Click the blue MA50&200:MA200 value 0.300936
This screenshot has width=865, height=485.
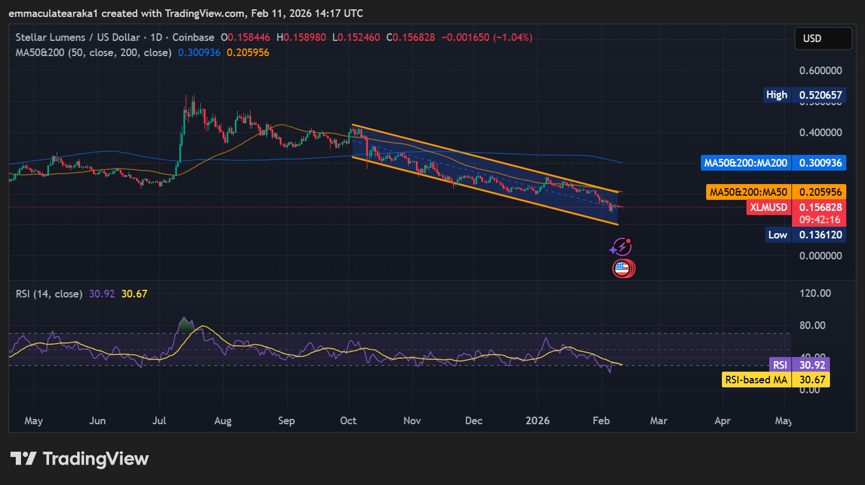click(x=773, y=162)
